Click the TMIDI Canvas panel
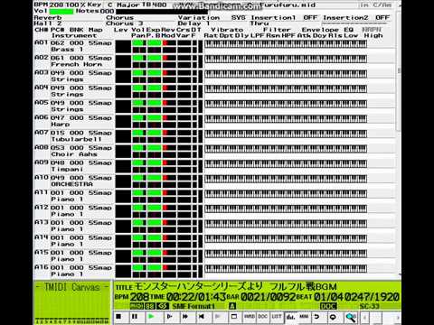Image resolution: width=434 pixels, height=325 pixels. click(72, 302)
